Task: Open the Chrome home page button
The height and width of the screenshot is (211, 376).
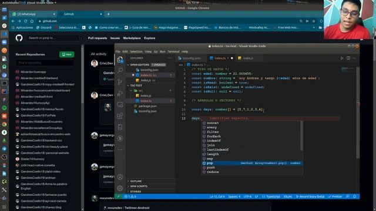Action: 32,21
